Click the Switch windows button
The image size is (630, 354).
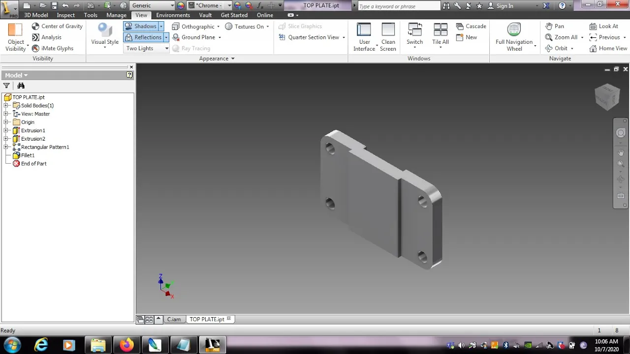click(414, 35)
